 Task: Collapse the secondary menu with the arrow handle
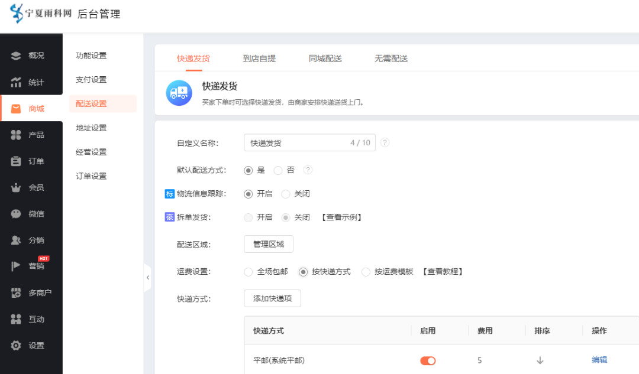coord(147,278)
